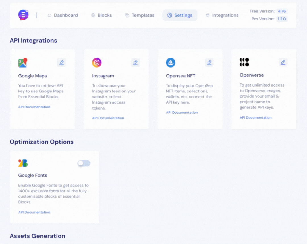The height and width of the screenshot is (244, 307).
Task: Click the Google Fonts logo icon
Action: pos(23,163)
